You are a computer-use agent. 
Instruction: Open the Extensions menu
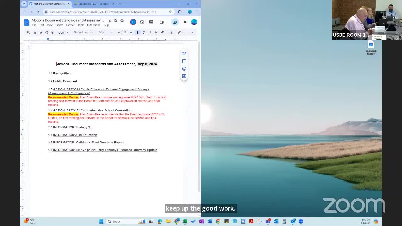[94, 25]
